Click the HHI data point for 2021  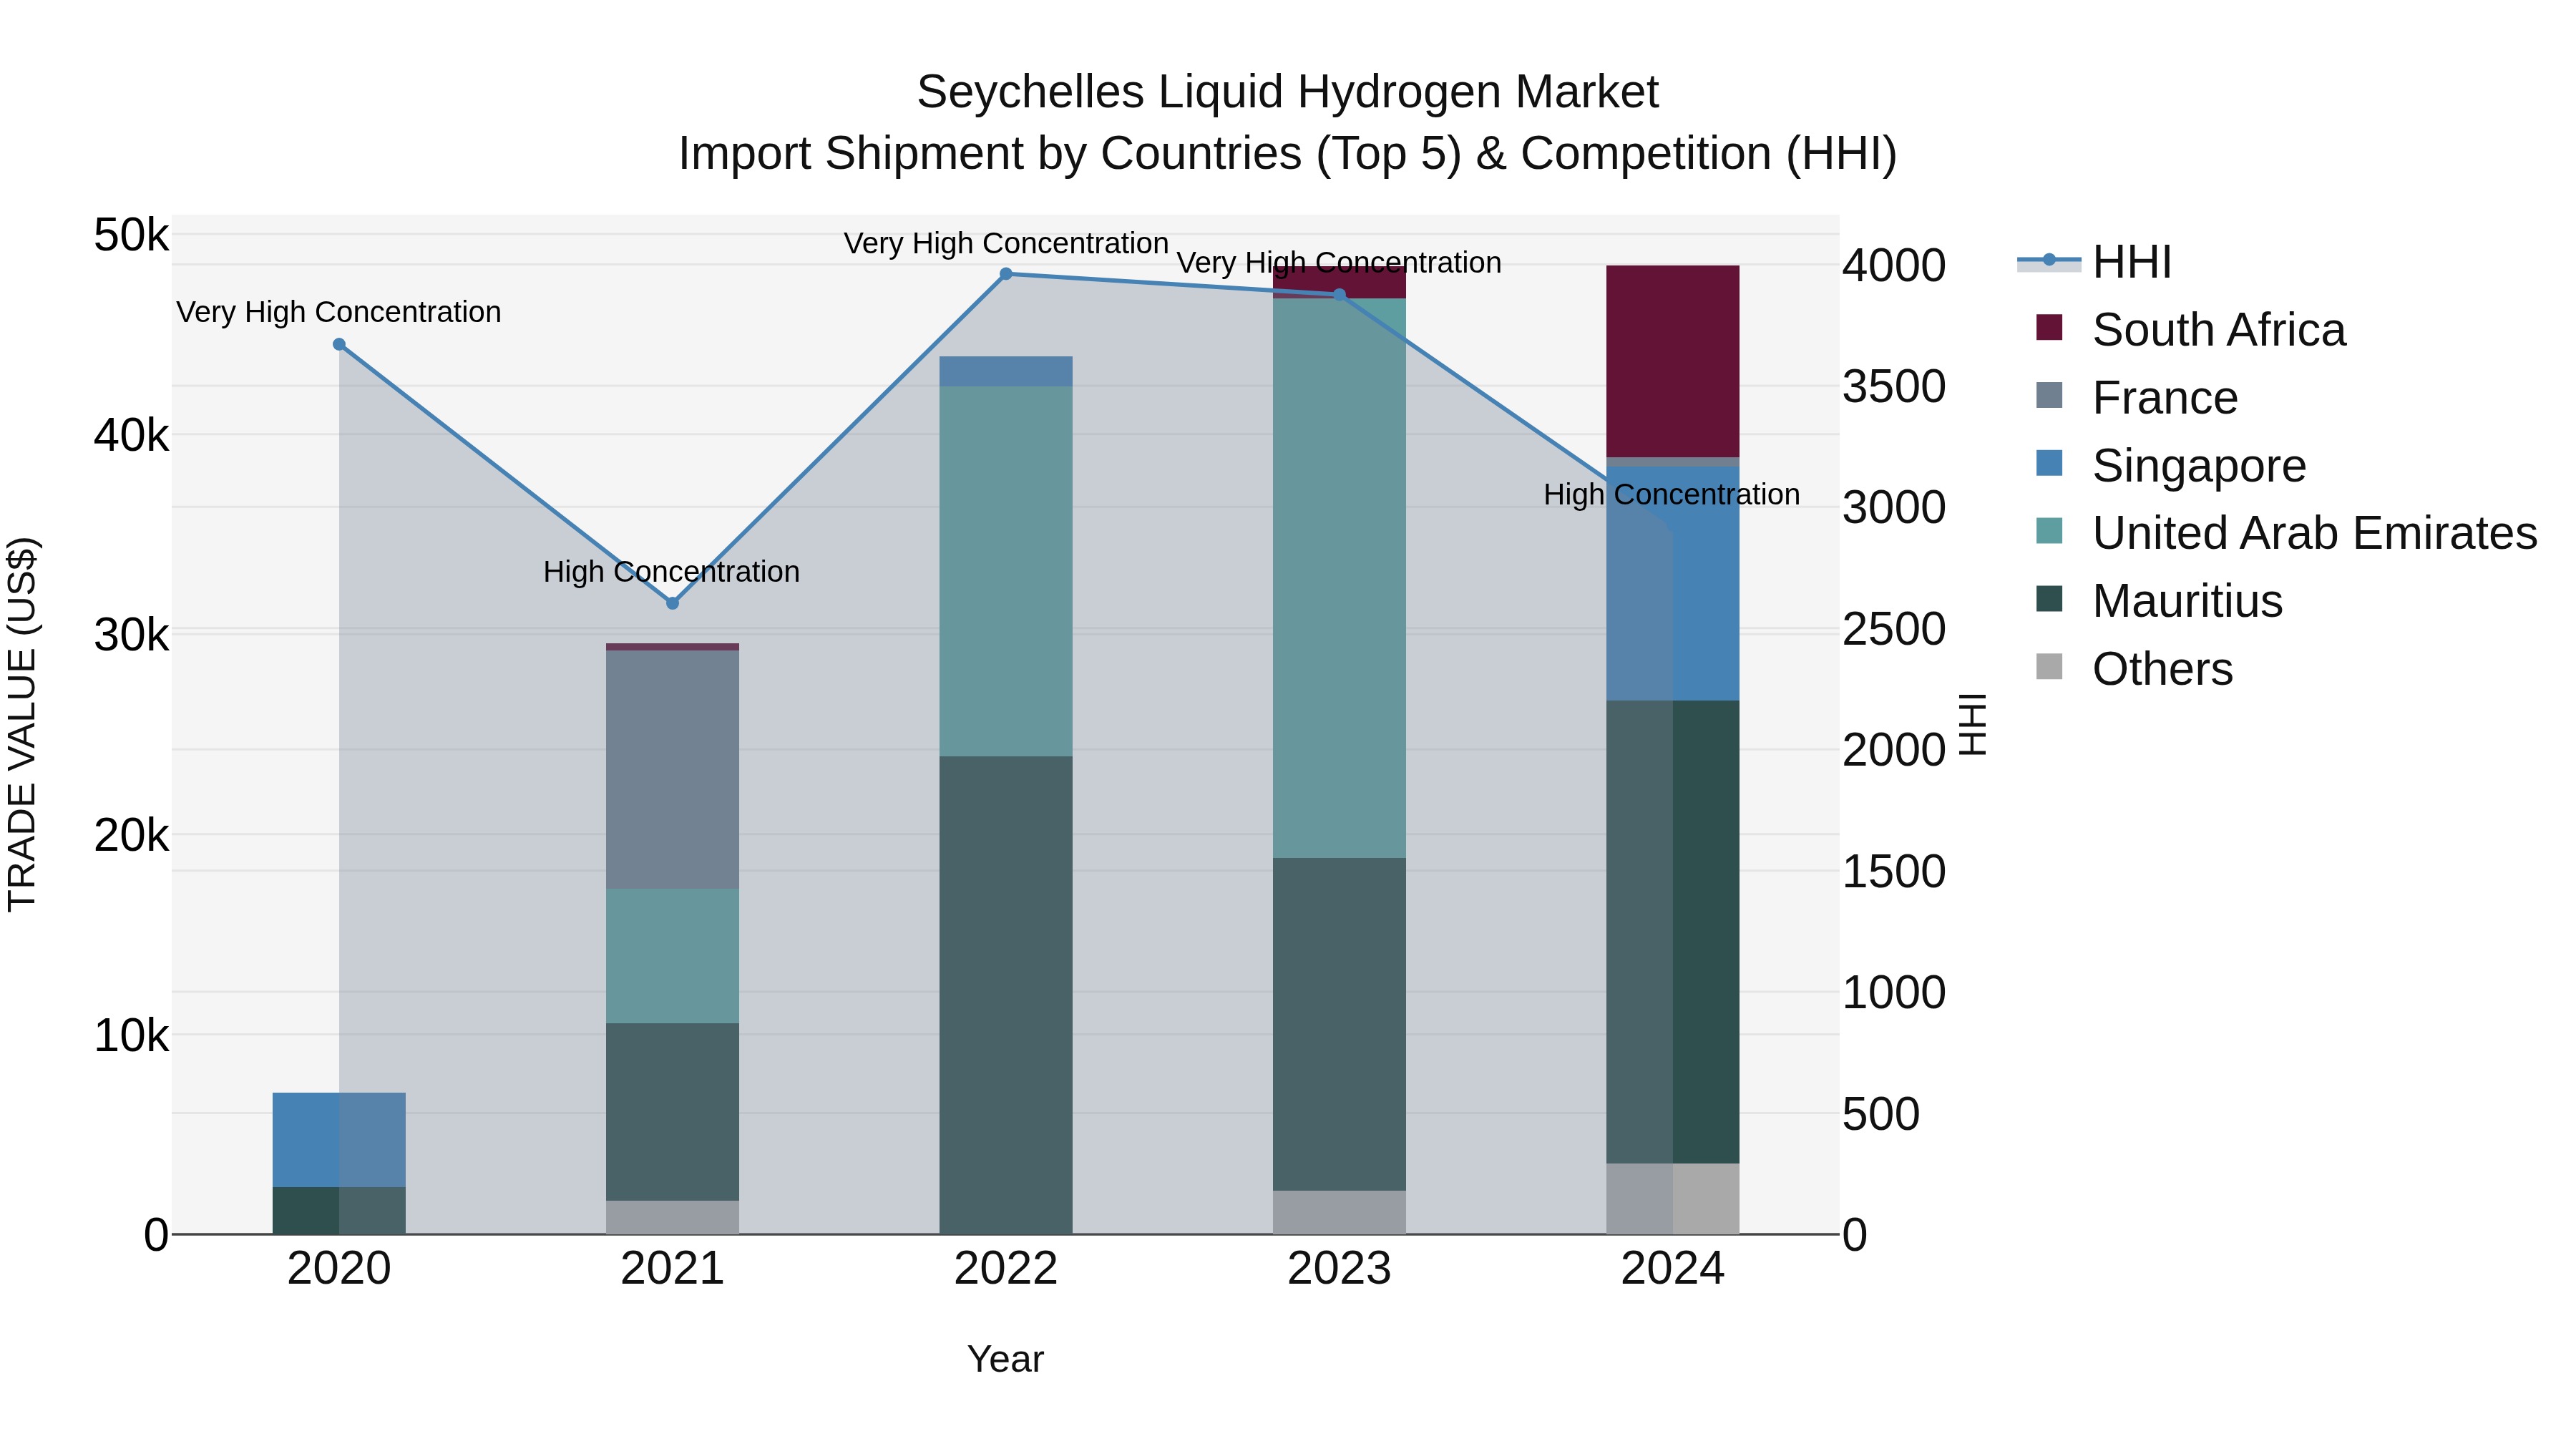[x=672, y=603]
